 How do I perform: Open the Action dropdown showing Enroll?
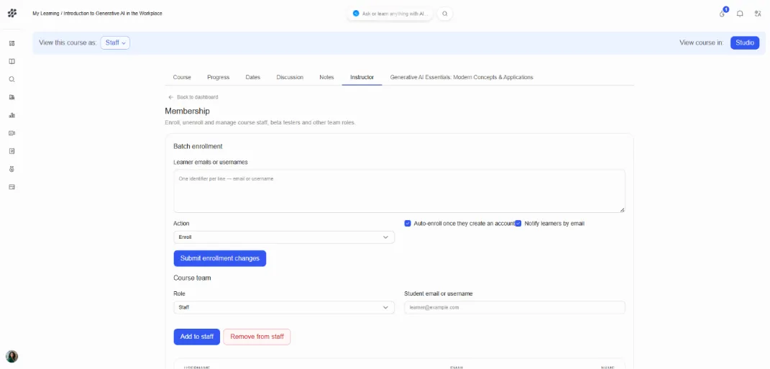(284, 237)
